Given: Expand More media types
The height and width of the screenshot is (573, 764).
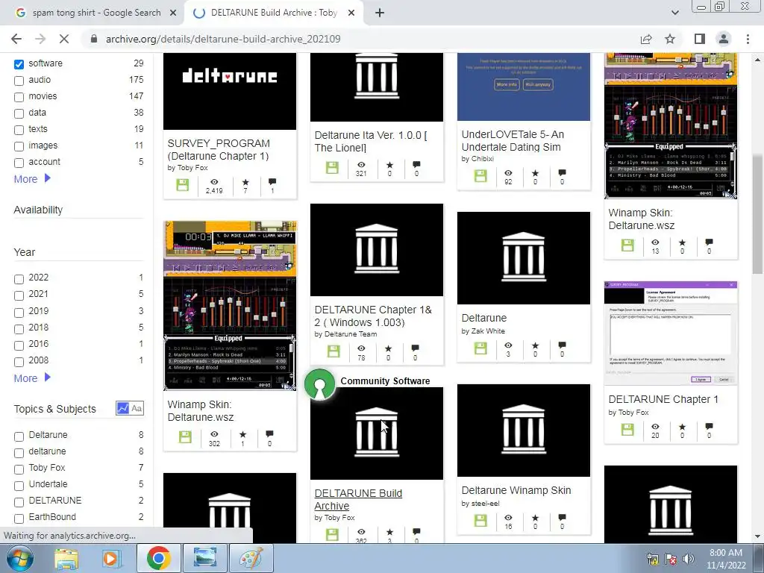Looking at the screenshot, I should point(32,179).
